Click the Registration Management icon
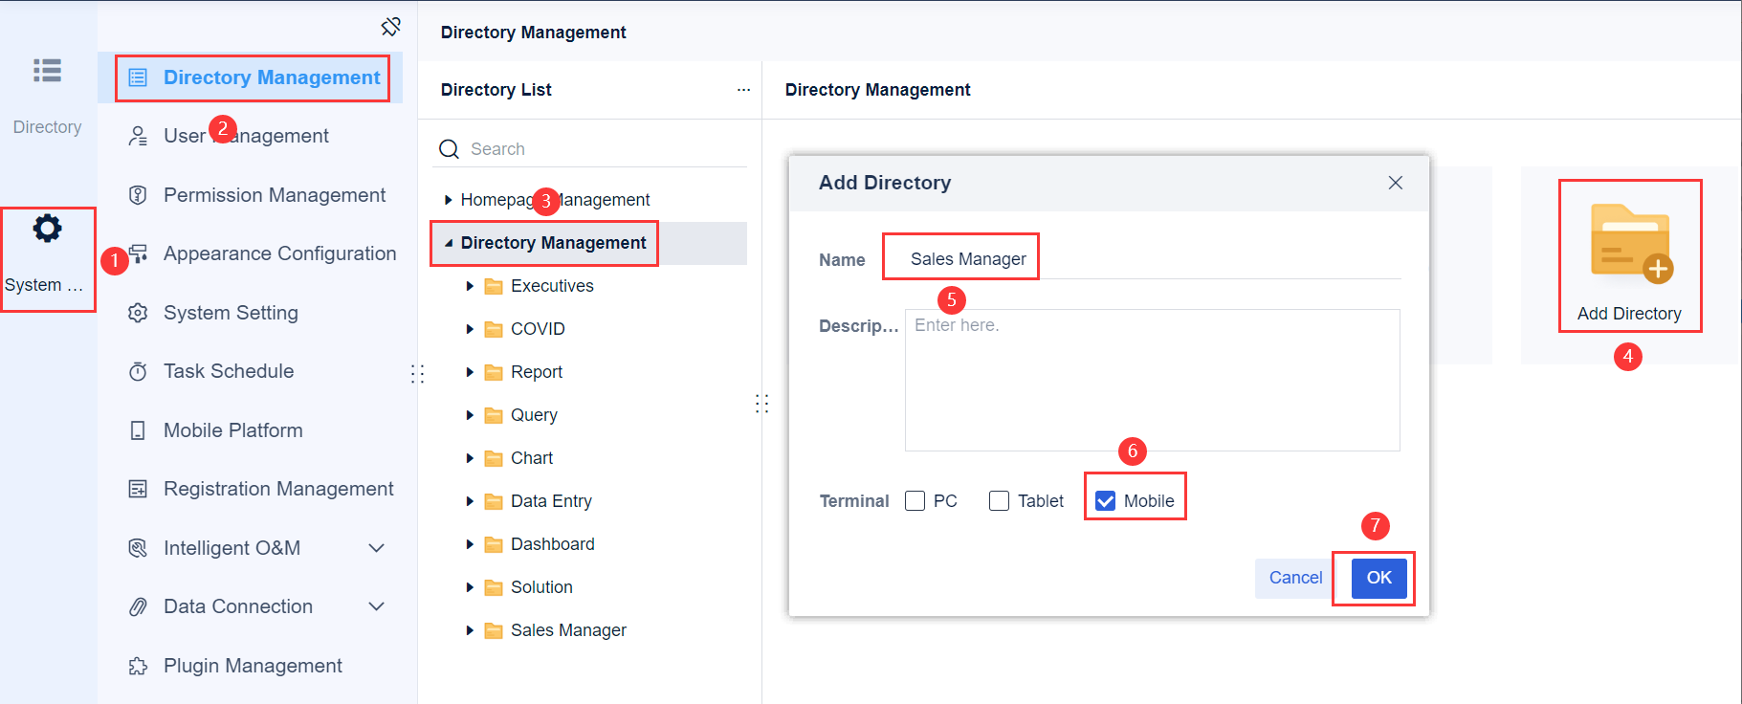The width and height of the screenshot is (1742, 704). [138, 489]
